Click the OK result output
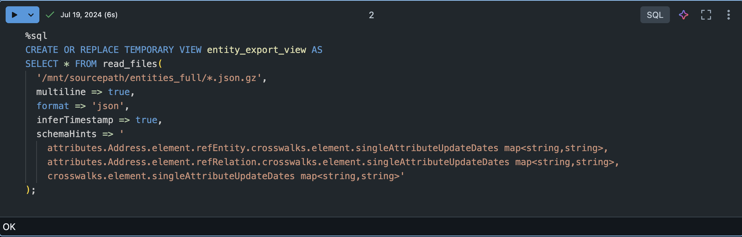The image size is (742, 237). pos(9,227)
